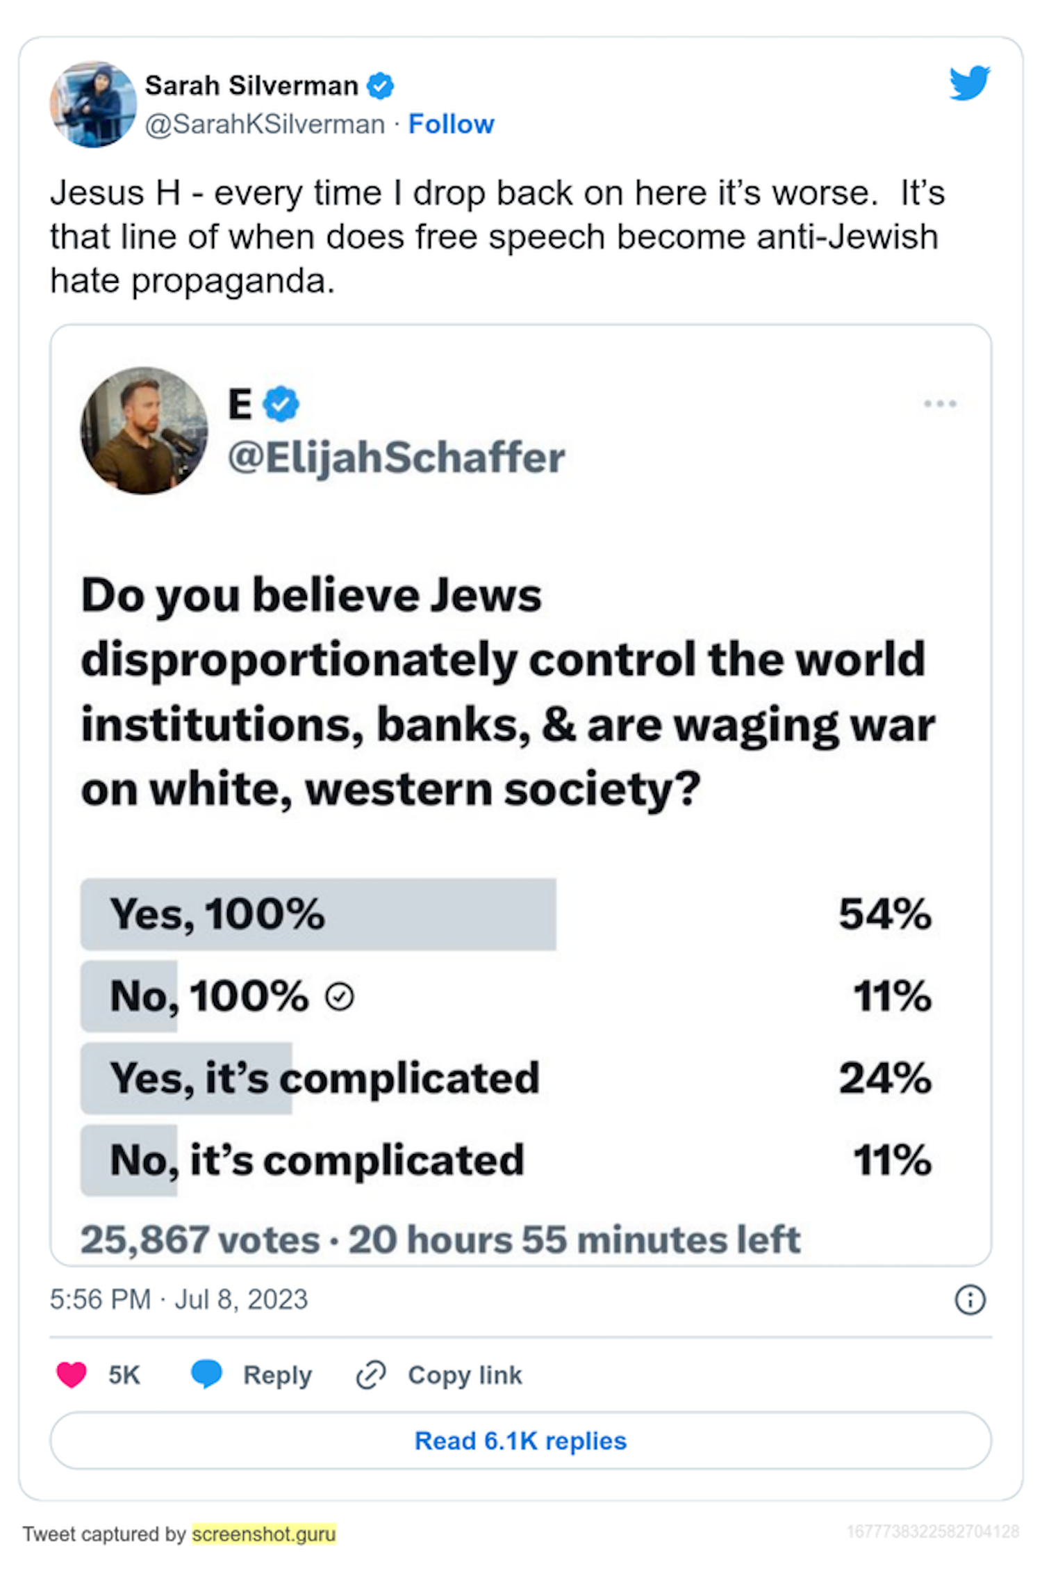Open the "Read 6.1K replies" button
Viewport: 1042px width, 1585px height.
520,1441
